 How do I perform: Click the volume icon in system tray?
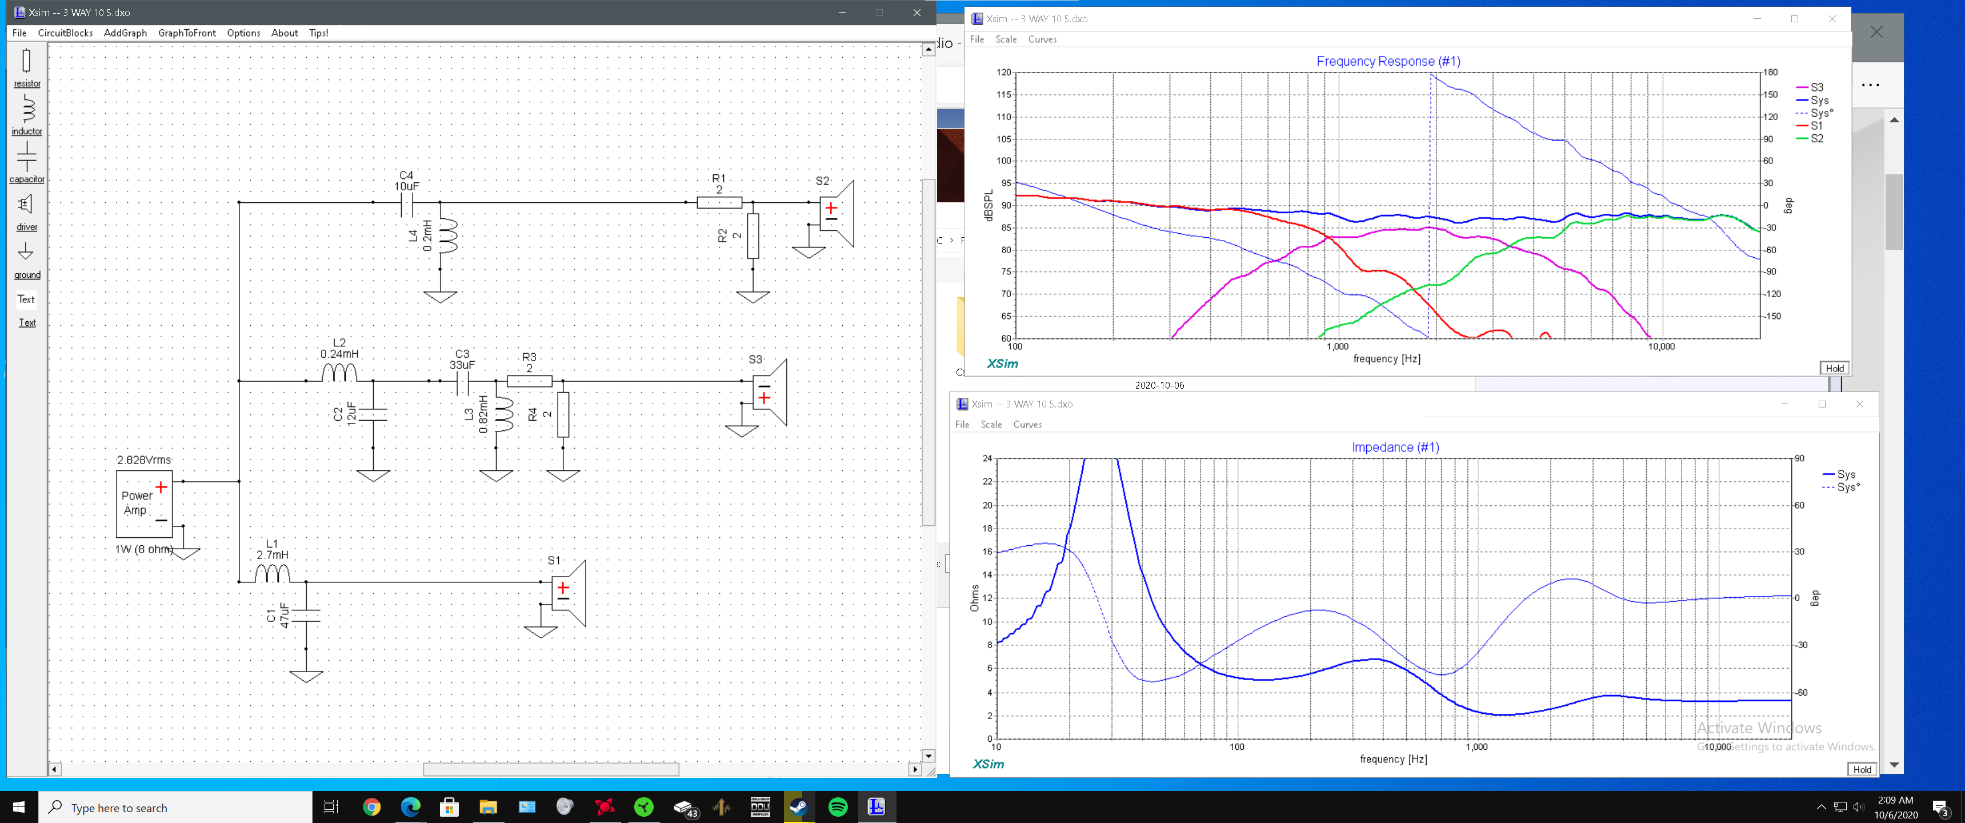pos(1858,807)
